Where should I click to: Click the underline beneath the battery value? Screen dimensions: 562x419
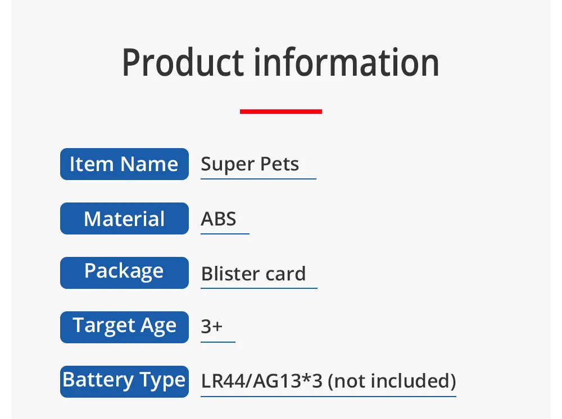(328, 397)
